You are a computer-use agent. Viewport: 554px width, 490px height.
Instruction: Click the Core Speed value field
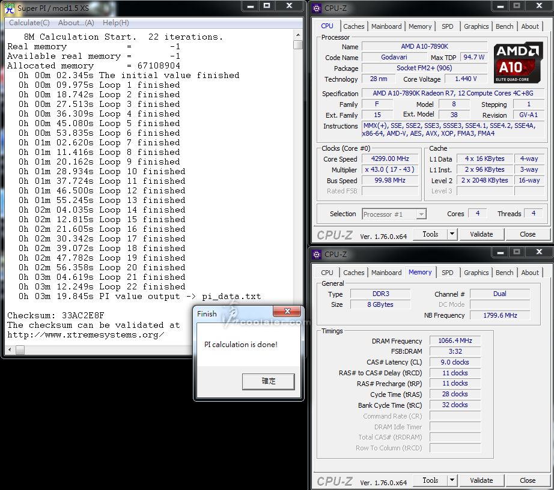click(390, 159)
